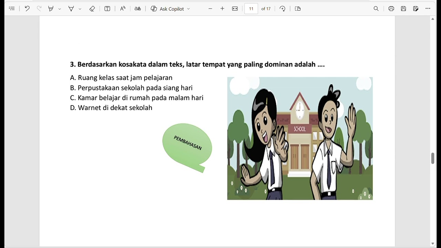Click the Page view icon
The image size is (441, 248).
(x=298, y=9)
